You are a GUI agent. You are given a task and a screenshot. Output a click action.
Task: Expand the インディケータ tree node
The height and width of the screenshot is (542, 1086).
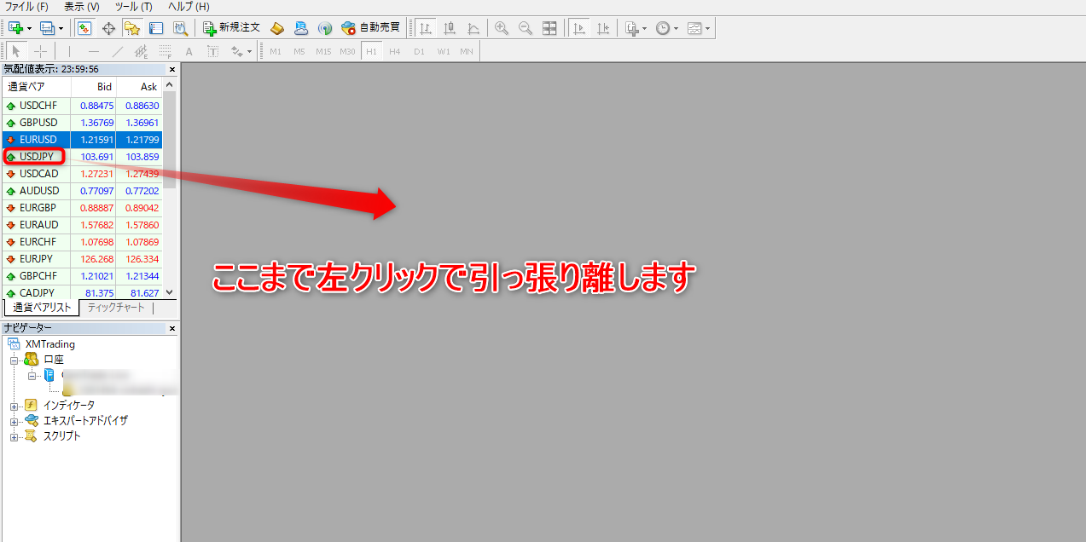[x=14, y=406]
